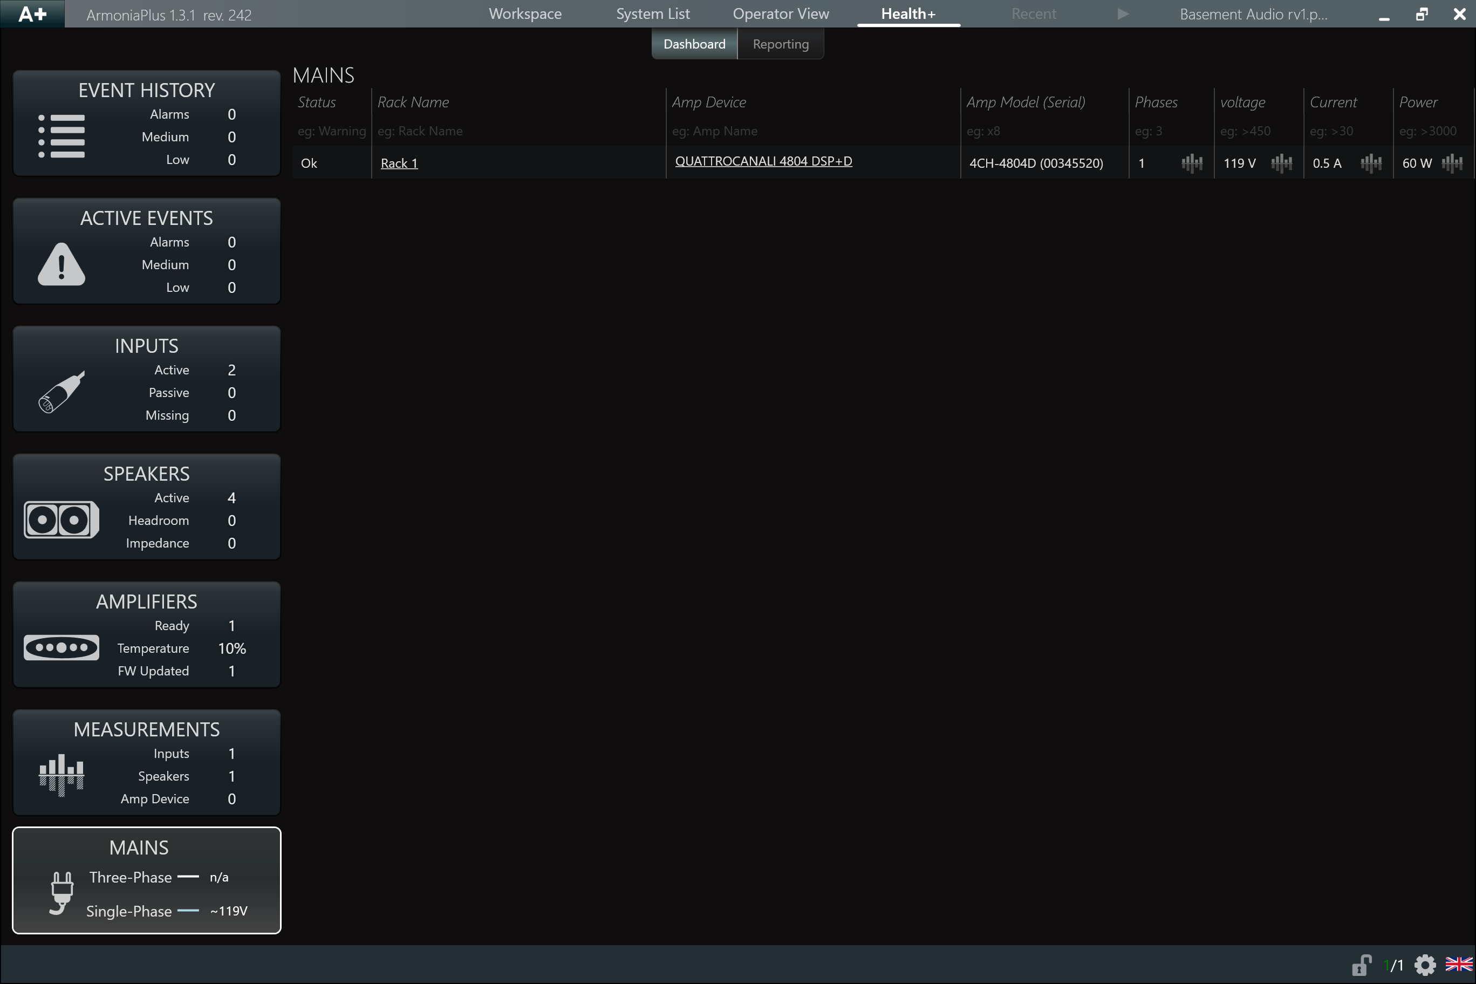Open the voltage 119 V measurement icon
Viewport: 1476px width, 984px height.
tap(1281, 163)
